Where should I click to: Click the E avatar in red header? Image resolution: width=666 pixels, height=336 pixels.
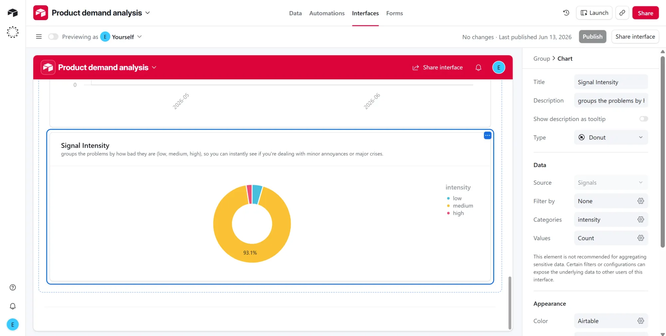pos(499,67)
